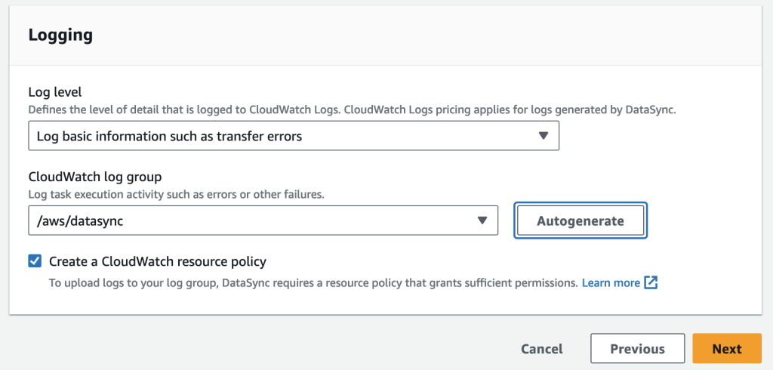Click the Log level dropdown arrow icon
This screenshot has height=370, width=773.
[x=543, y=136]
